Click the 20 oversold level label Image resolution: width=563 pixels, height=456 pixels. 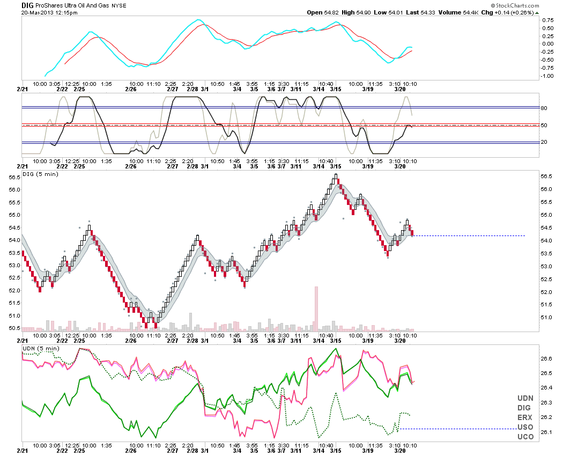[x=544, y=142]
